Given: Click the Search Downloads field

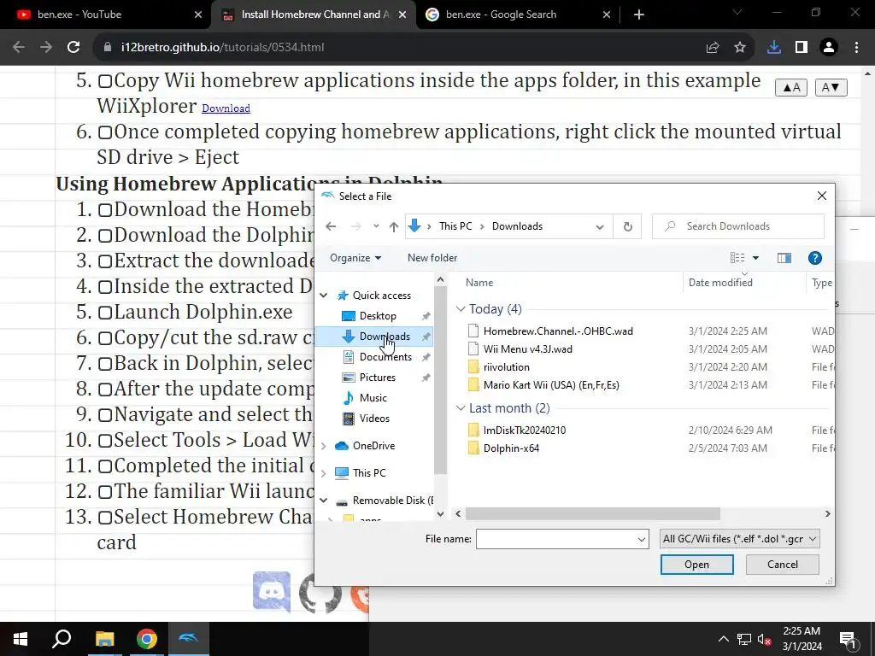Looking at the screenshot, I should (x=737, y=226).
